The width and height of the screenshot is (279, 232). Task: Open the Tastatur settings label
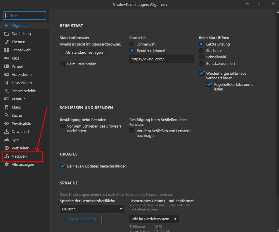tap(18, 99)
